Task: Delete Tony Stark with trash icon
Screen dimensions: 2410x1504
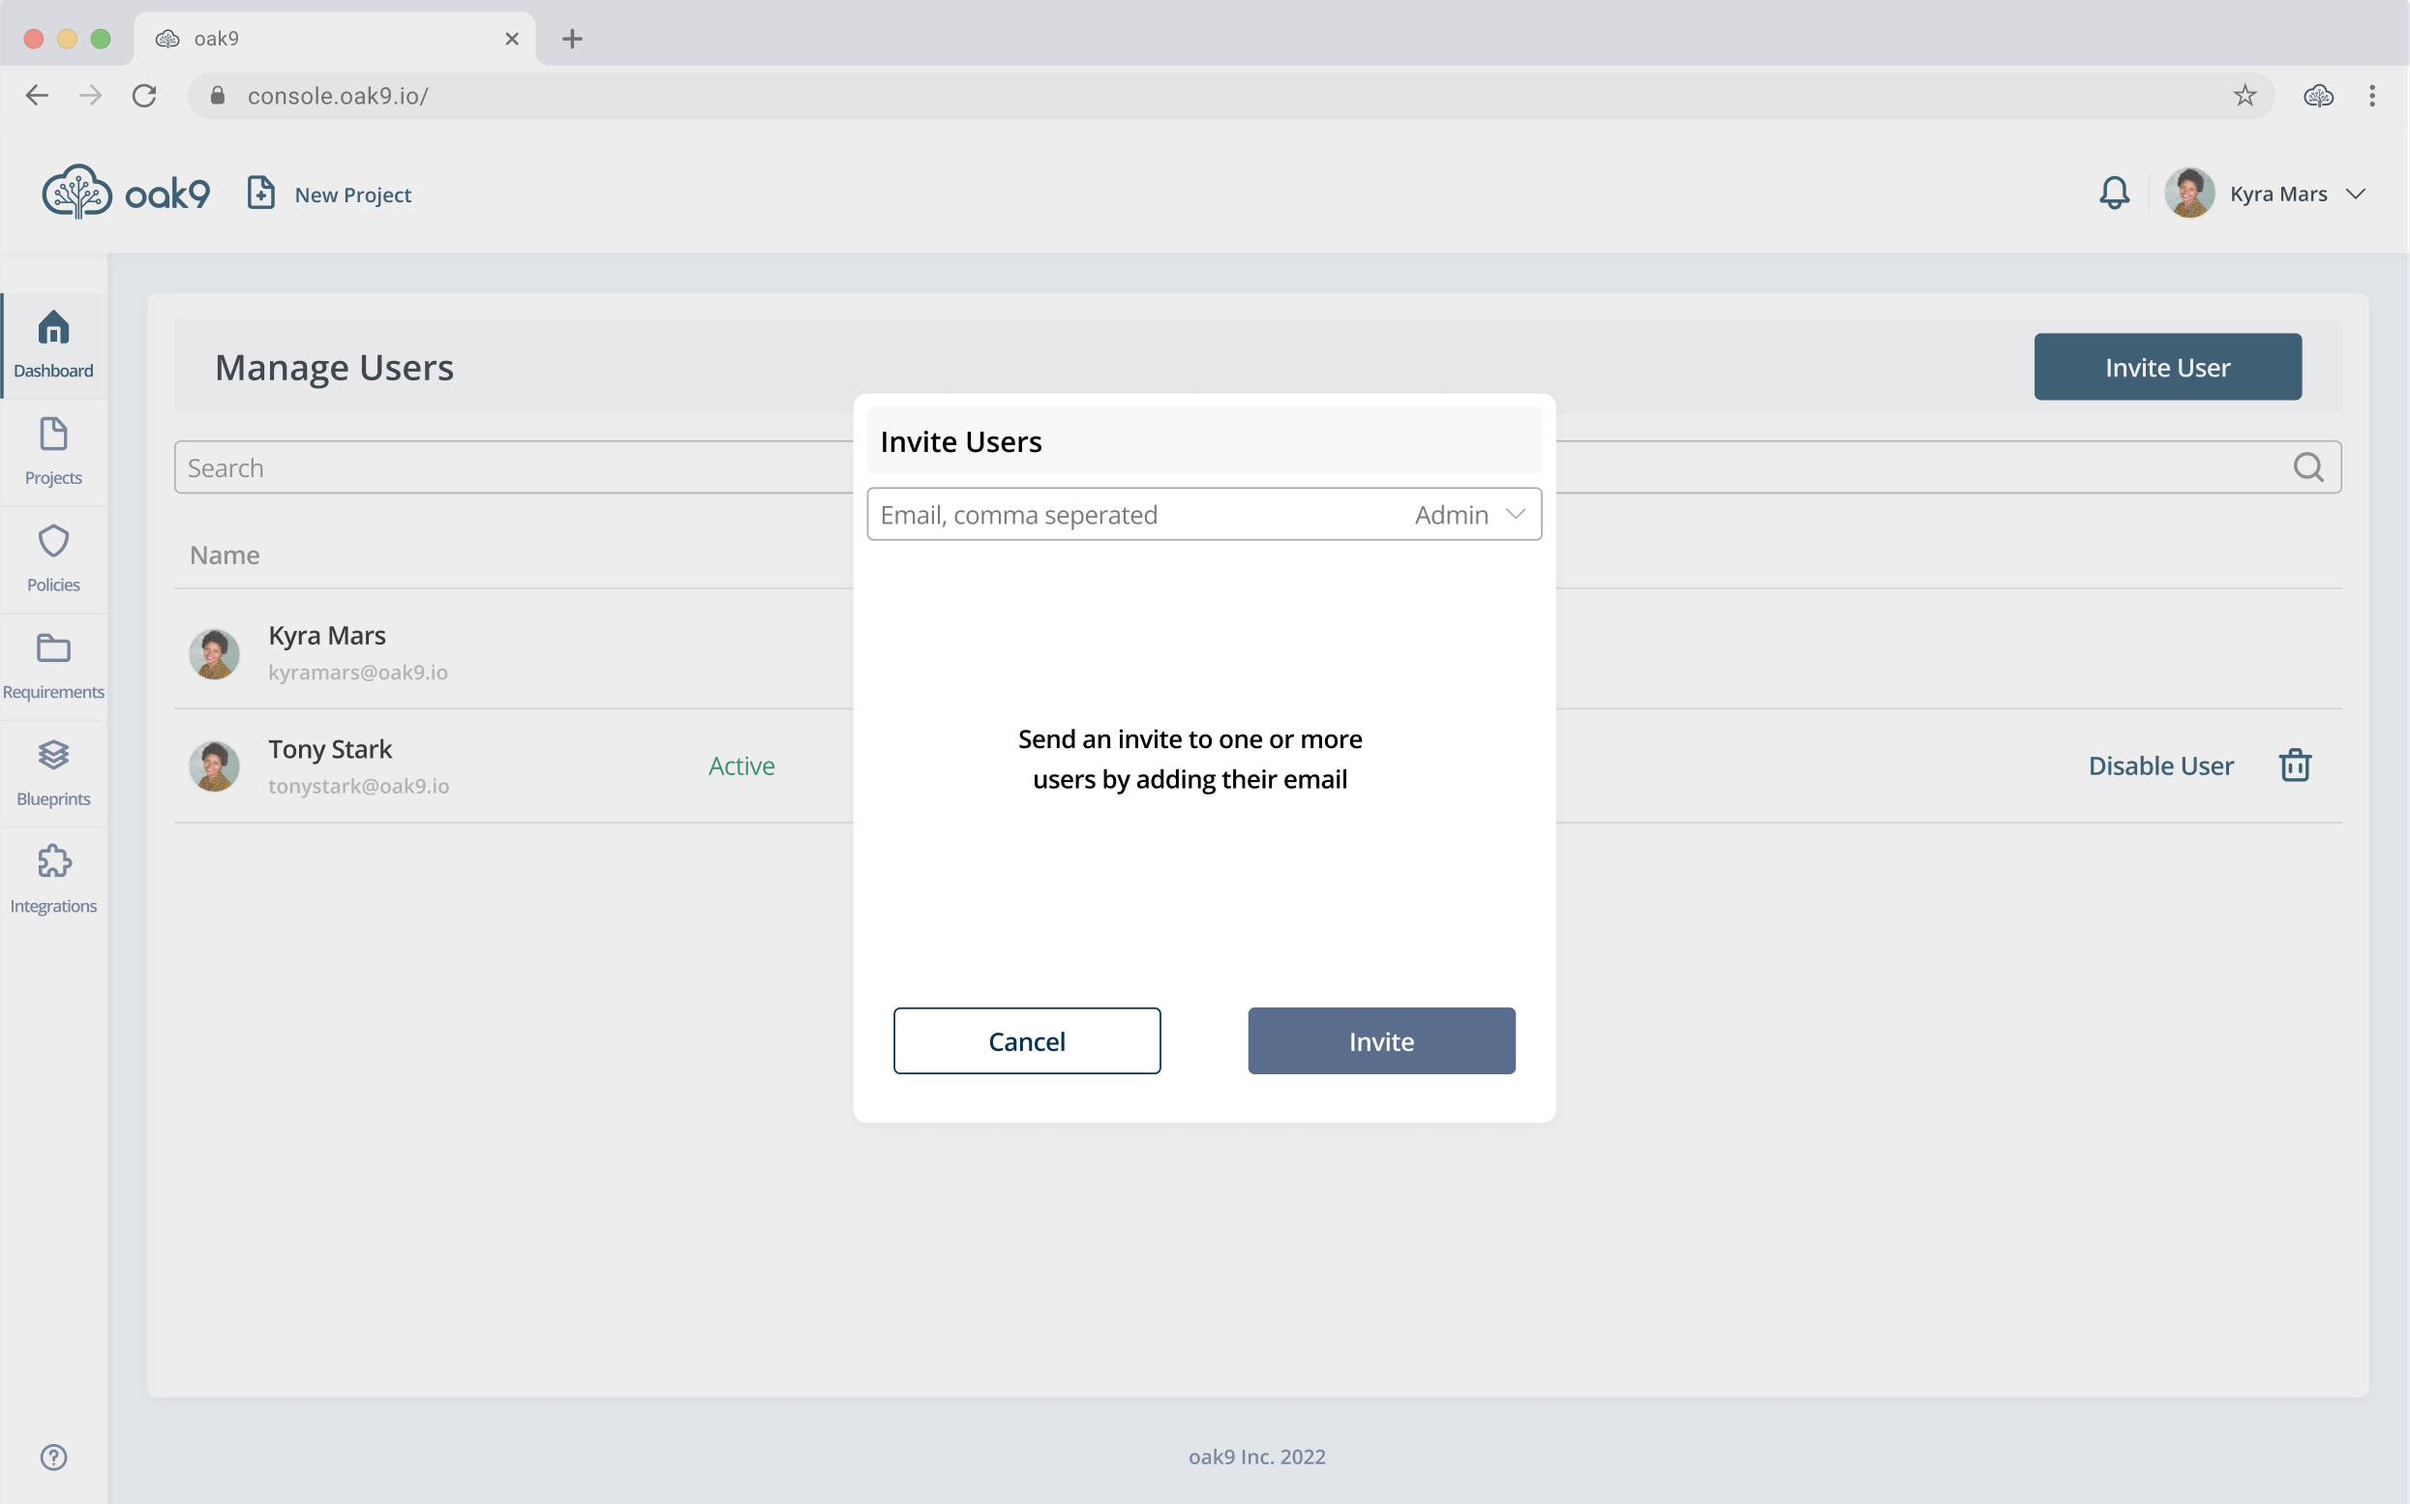Action: pos(2295,765)
